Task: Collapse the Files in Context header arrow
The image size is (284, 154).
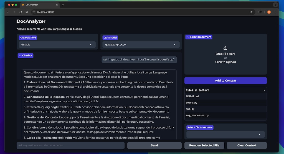Action: (x=264, y=90)
